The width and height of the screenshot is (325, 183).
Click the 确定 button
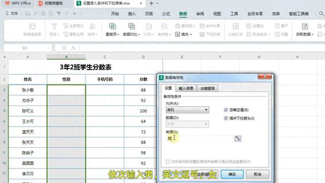point(232,174)
